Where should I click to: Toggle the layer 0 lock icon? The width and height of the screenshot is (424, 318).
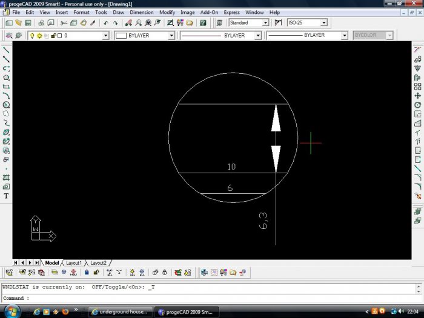click(x=52, y=36)
